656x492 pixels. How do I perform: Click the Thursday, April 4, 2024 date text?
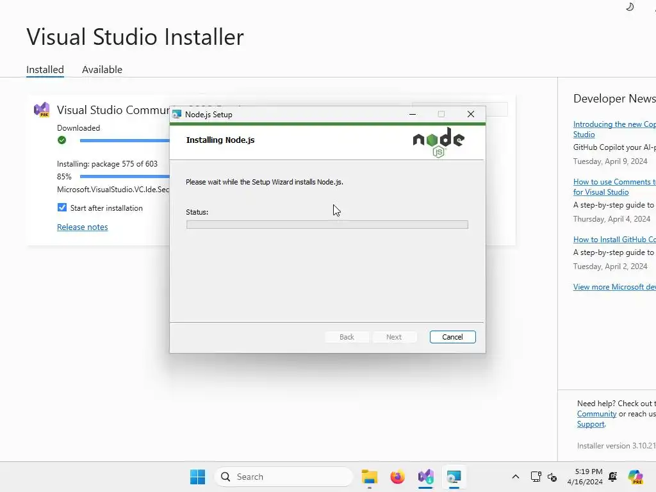[612, 219]
